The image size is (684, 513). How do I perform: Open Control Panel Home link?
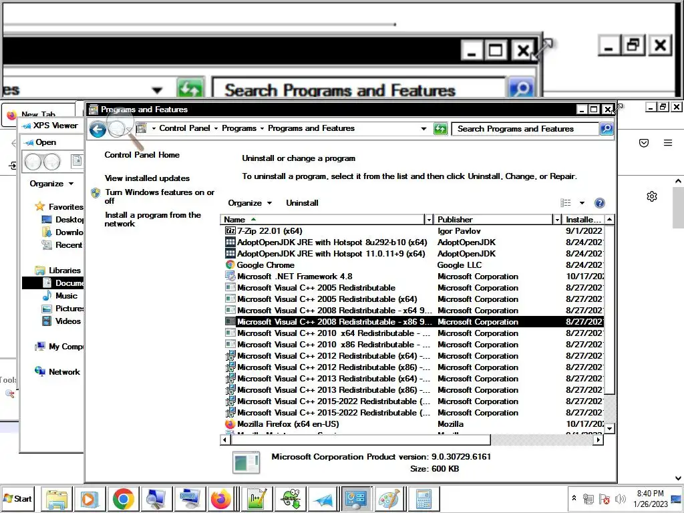142,155
